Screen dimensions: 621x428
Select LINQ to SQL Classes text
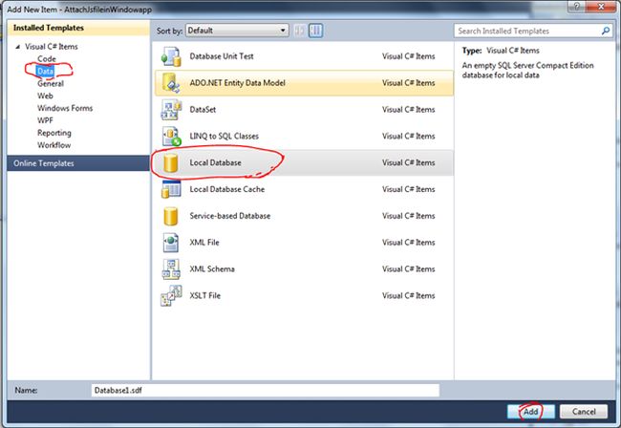(224, 137)
